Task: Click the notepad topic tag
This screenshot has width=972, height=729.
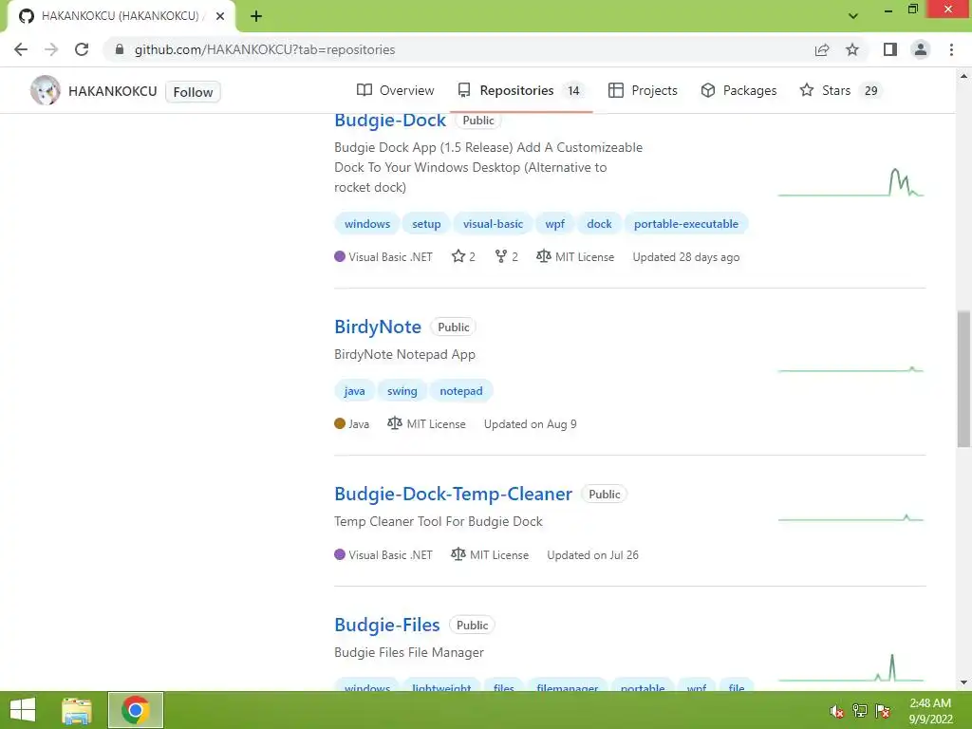Action: [x=461, y=391]
